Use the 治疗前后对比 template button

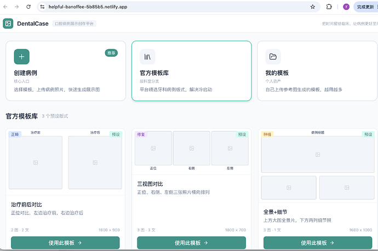(x=65, y=243)
